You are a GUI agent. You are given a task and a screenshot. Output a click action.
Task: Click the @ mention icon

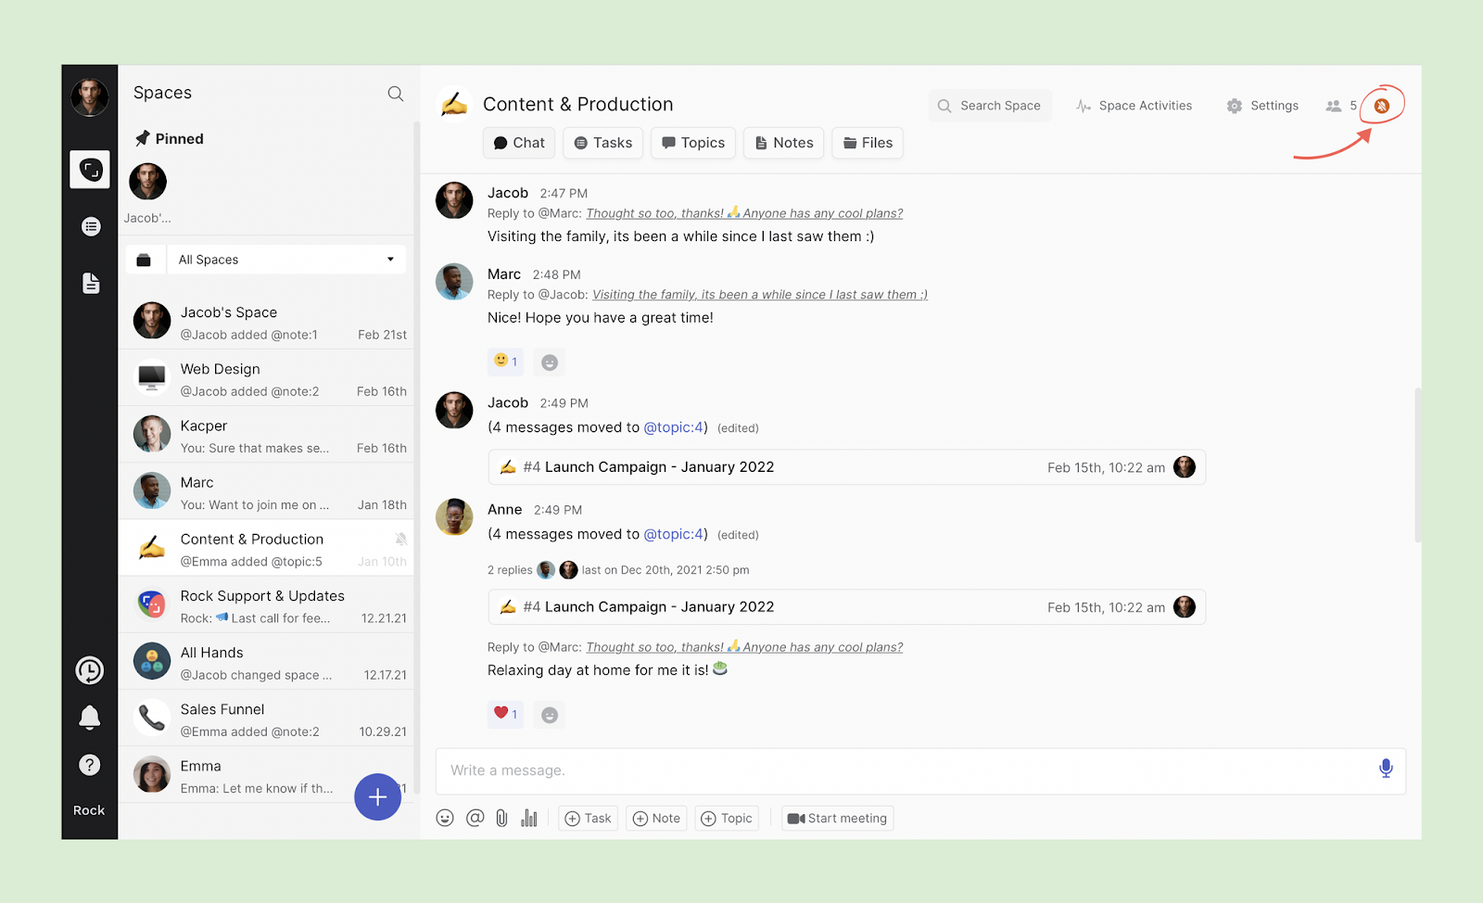click(x=475, y=818)
